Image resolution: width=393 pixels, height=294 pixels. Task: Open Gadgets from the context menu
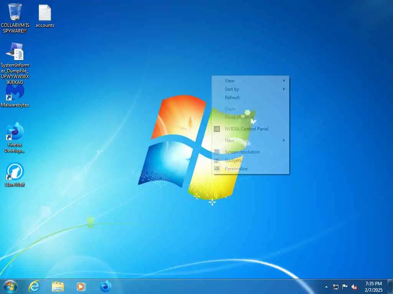[x=250, y=160]
